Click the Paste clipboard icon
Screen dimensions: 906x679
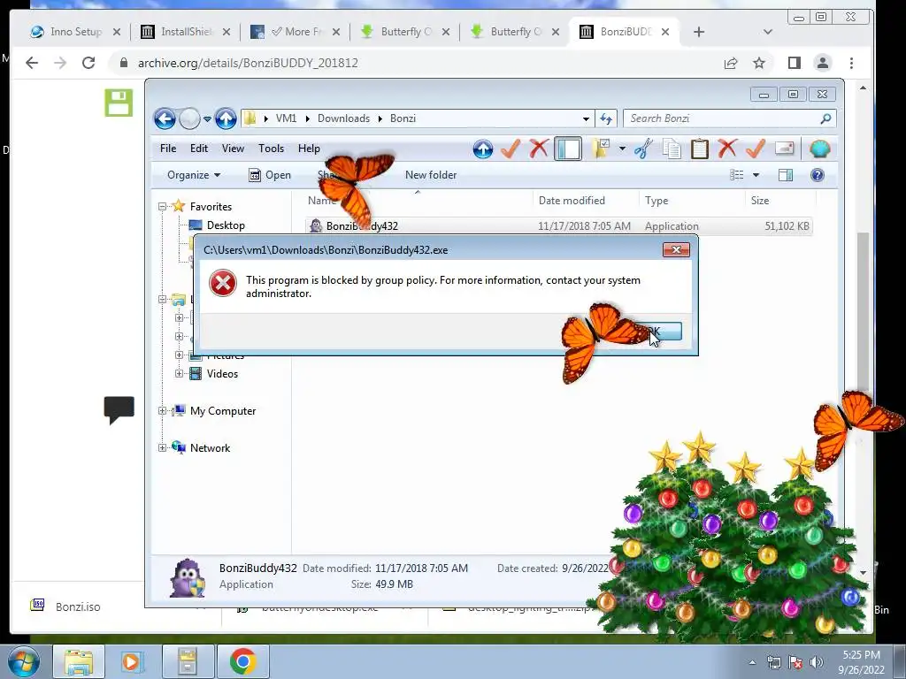pyautogui.click(x=699, y=149)
